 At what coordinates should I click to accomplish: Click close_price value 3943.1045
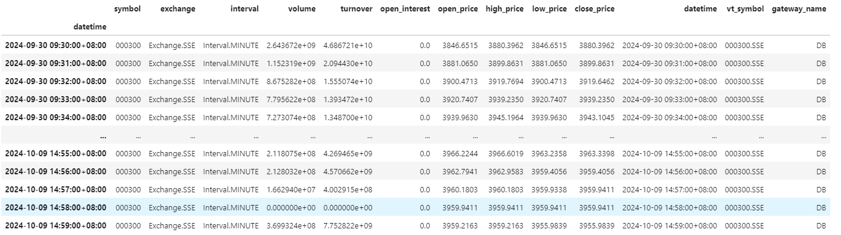pos(596,117)
